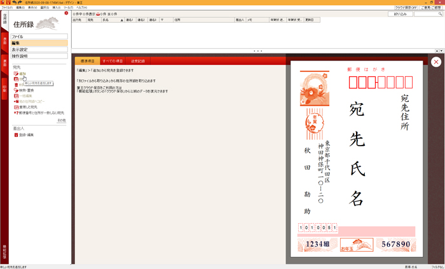Click the search input field
The height and width of the screenshot is (269, 445).
click(x=427, y=13)
